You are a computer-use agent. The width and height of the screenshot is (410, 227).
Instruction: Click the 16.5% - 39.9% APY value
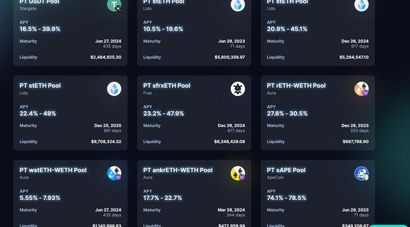[40, 29]
